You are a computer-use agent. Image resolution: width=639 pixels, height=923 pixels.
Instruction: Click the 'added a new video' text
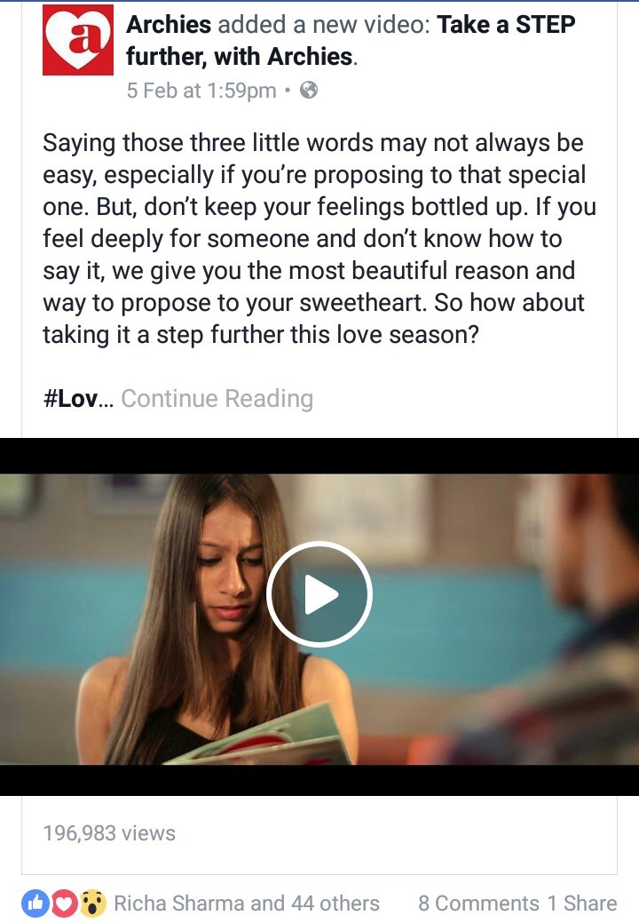(324, 25)
